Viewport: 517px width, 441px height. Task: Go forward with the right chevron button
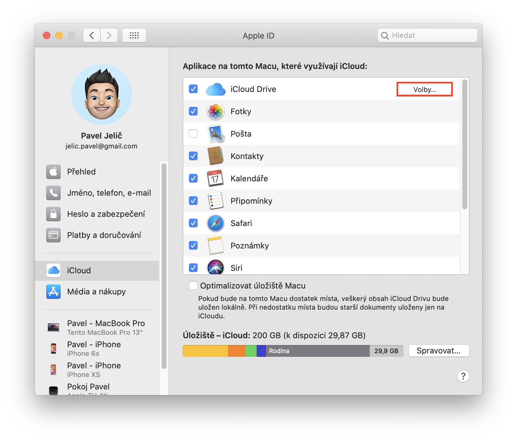tap(109, 35)
